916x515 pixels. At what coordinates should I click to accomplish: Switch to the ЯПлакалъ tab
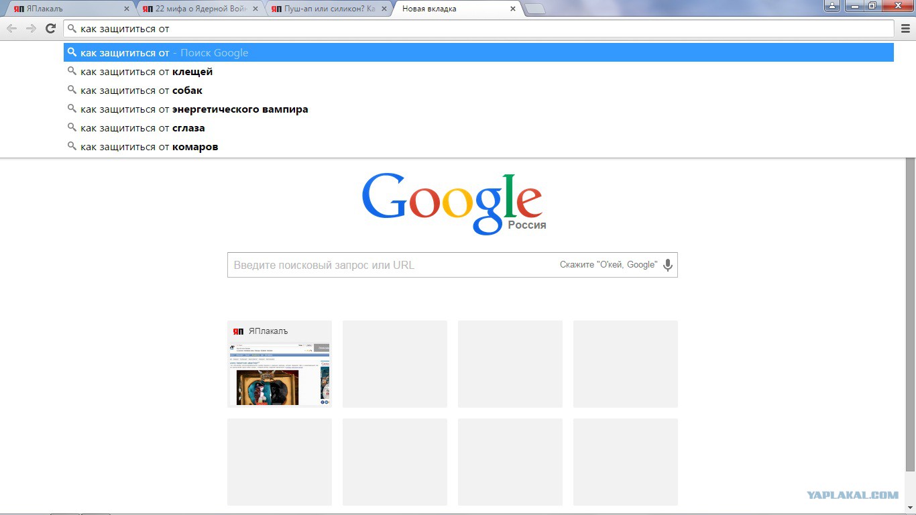pyautogui.click(x=70, y=9)
